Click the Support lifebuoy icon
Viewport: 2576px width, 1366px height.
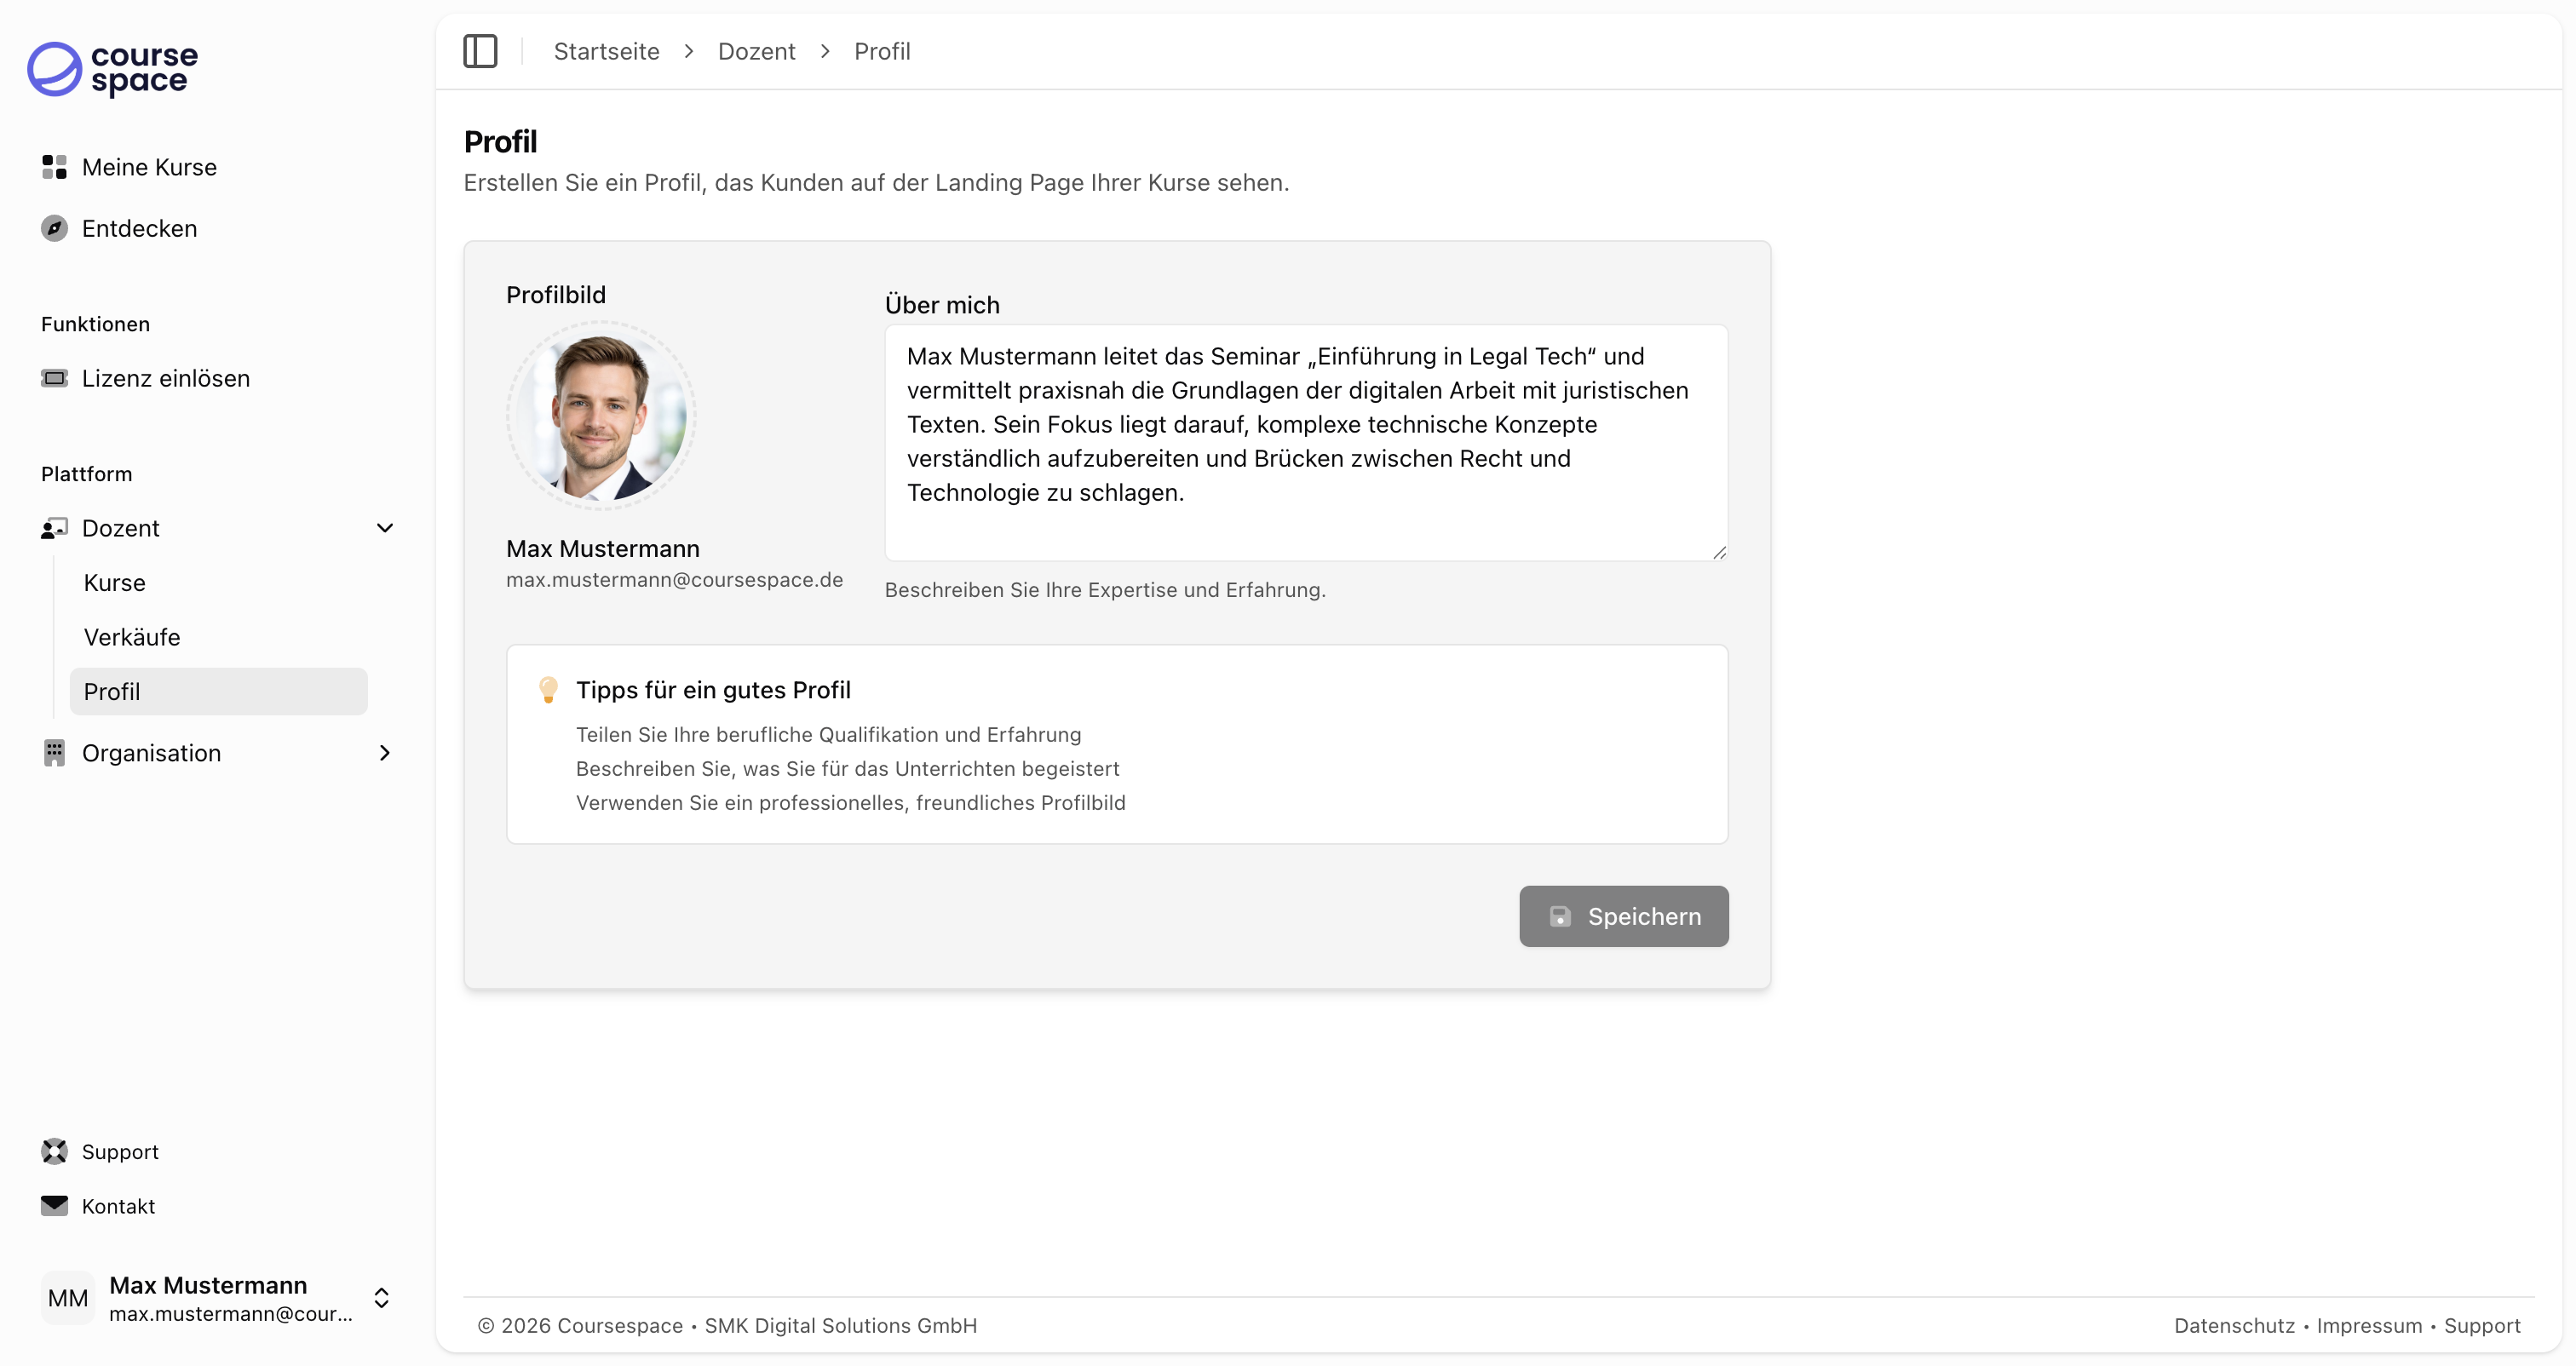55,1151
